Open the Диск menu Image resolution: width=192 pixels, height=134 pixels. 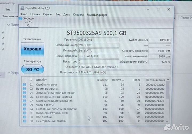click(x=67, y=15)
